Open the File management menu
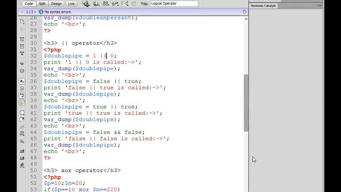 point(105,4)
